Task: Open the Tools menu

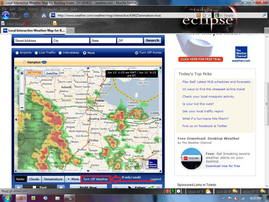Action: click(63, 8)
